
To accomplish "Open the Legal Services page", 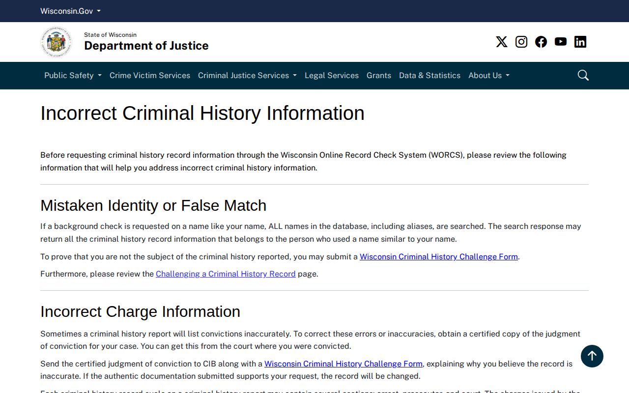I will (332, 75).
